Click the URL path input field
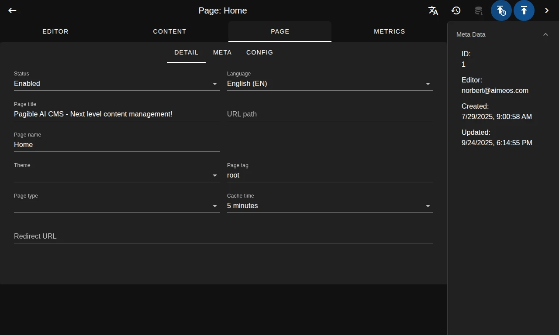The image size is (559, 335). (x=330, y=114)
